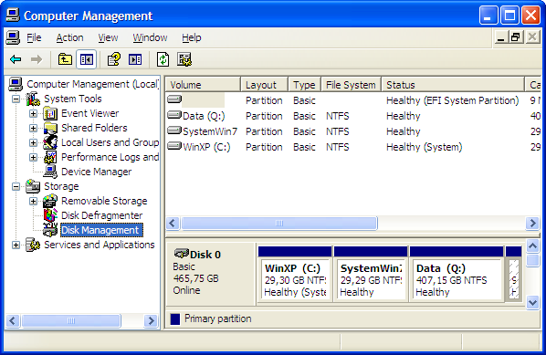This screenshot has width=546, height=355.
Task: Click the Refresh toolbar icon
Action: tap(163, 59)
